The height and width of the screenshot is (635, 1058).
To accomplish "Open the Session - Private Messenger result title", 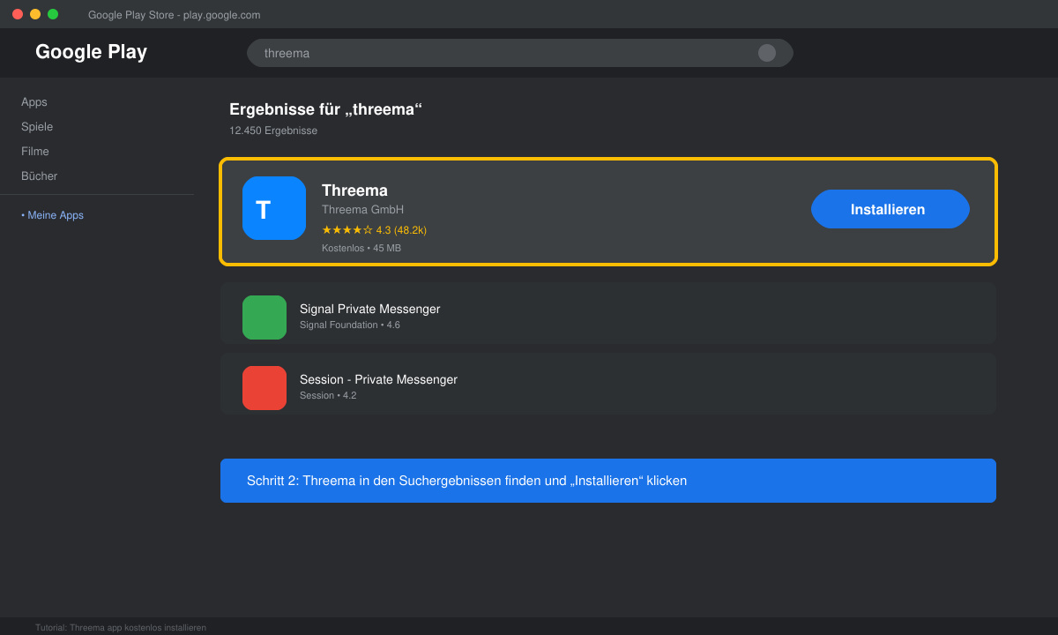I will click(x=378, y=379).
